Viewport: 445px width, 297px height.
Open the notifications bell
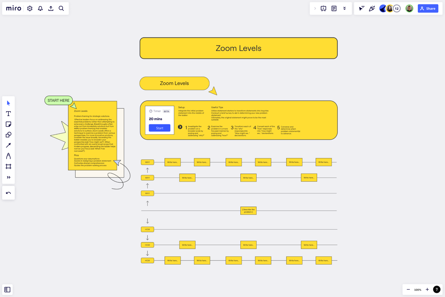click(40, 8)
